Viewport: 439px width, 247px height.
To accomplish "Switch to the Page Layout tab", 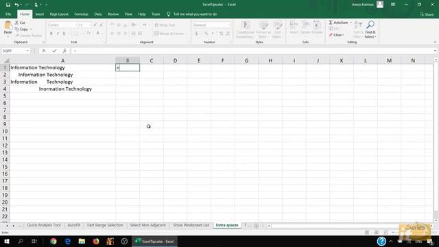I will click(x=59, y=14).
